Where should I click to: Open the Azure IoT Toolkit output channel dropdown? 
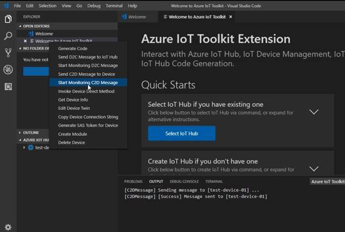(327, 182)
